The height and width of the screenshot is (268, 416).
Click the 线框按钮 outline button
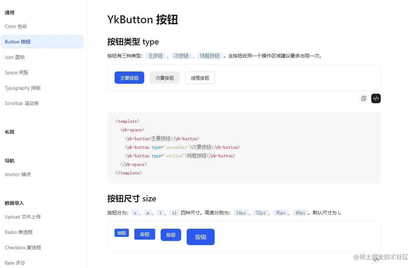[x=200, y=78]
